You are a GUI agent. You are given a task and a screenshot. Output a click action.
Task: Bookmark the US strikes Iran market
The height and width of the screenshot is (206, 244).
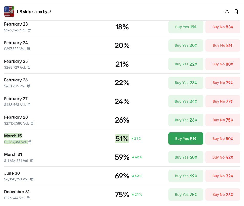click(x=236, y=11)
